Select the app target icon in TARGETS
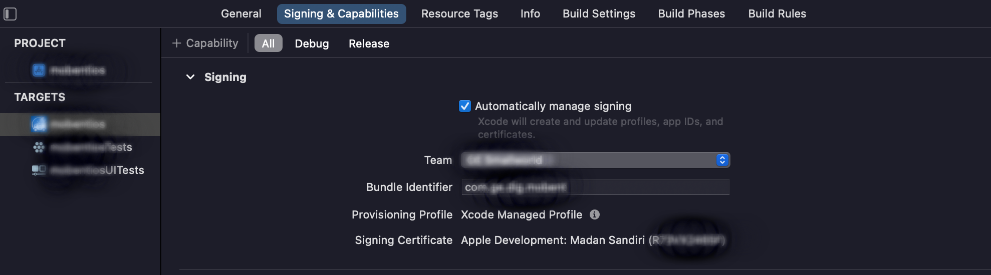Screen dimensions: 991x275 39,124
